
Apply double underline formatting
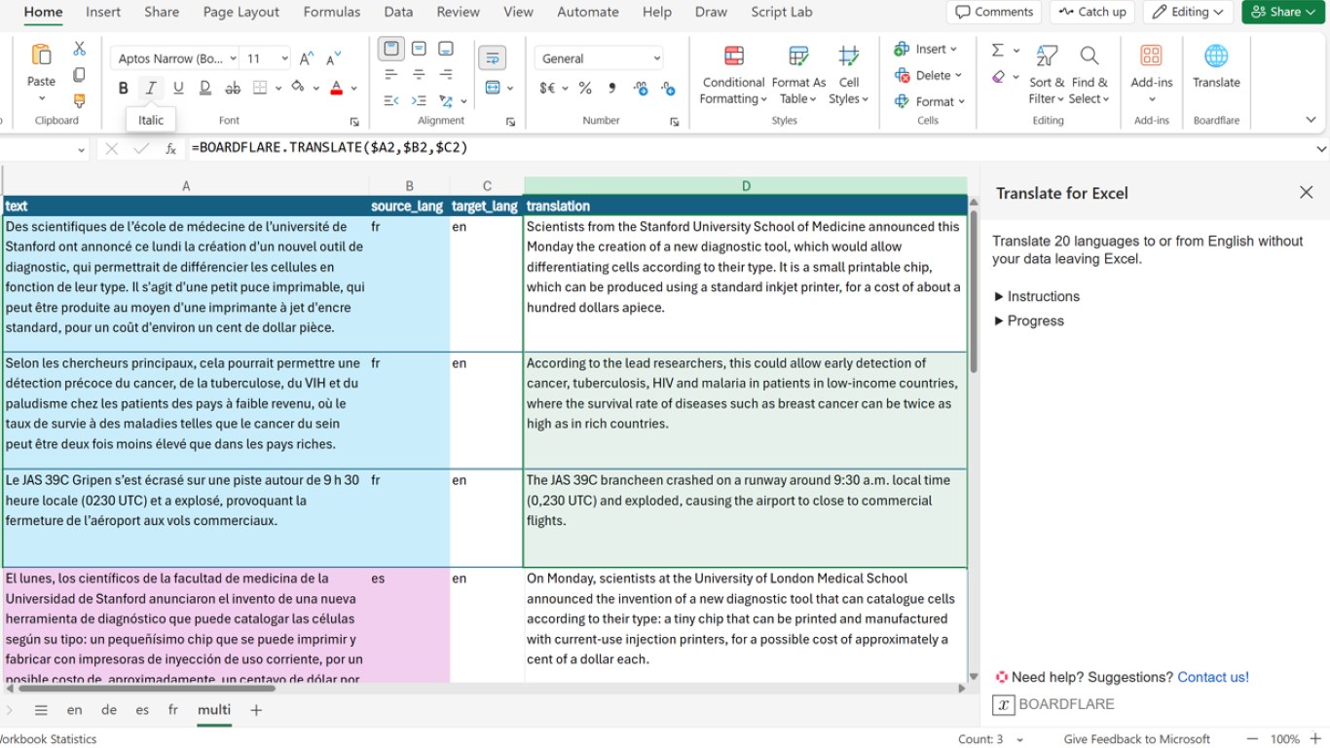pyautogui.click(x=205, y=88)
